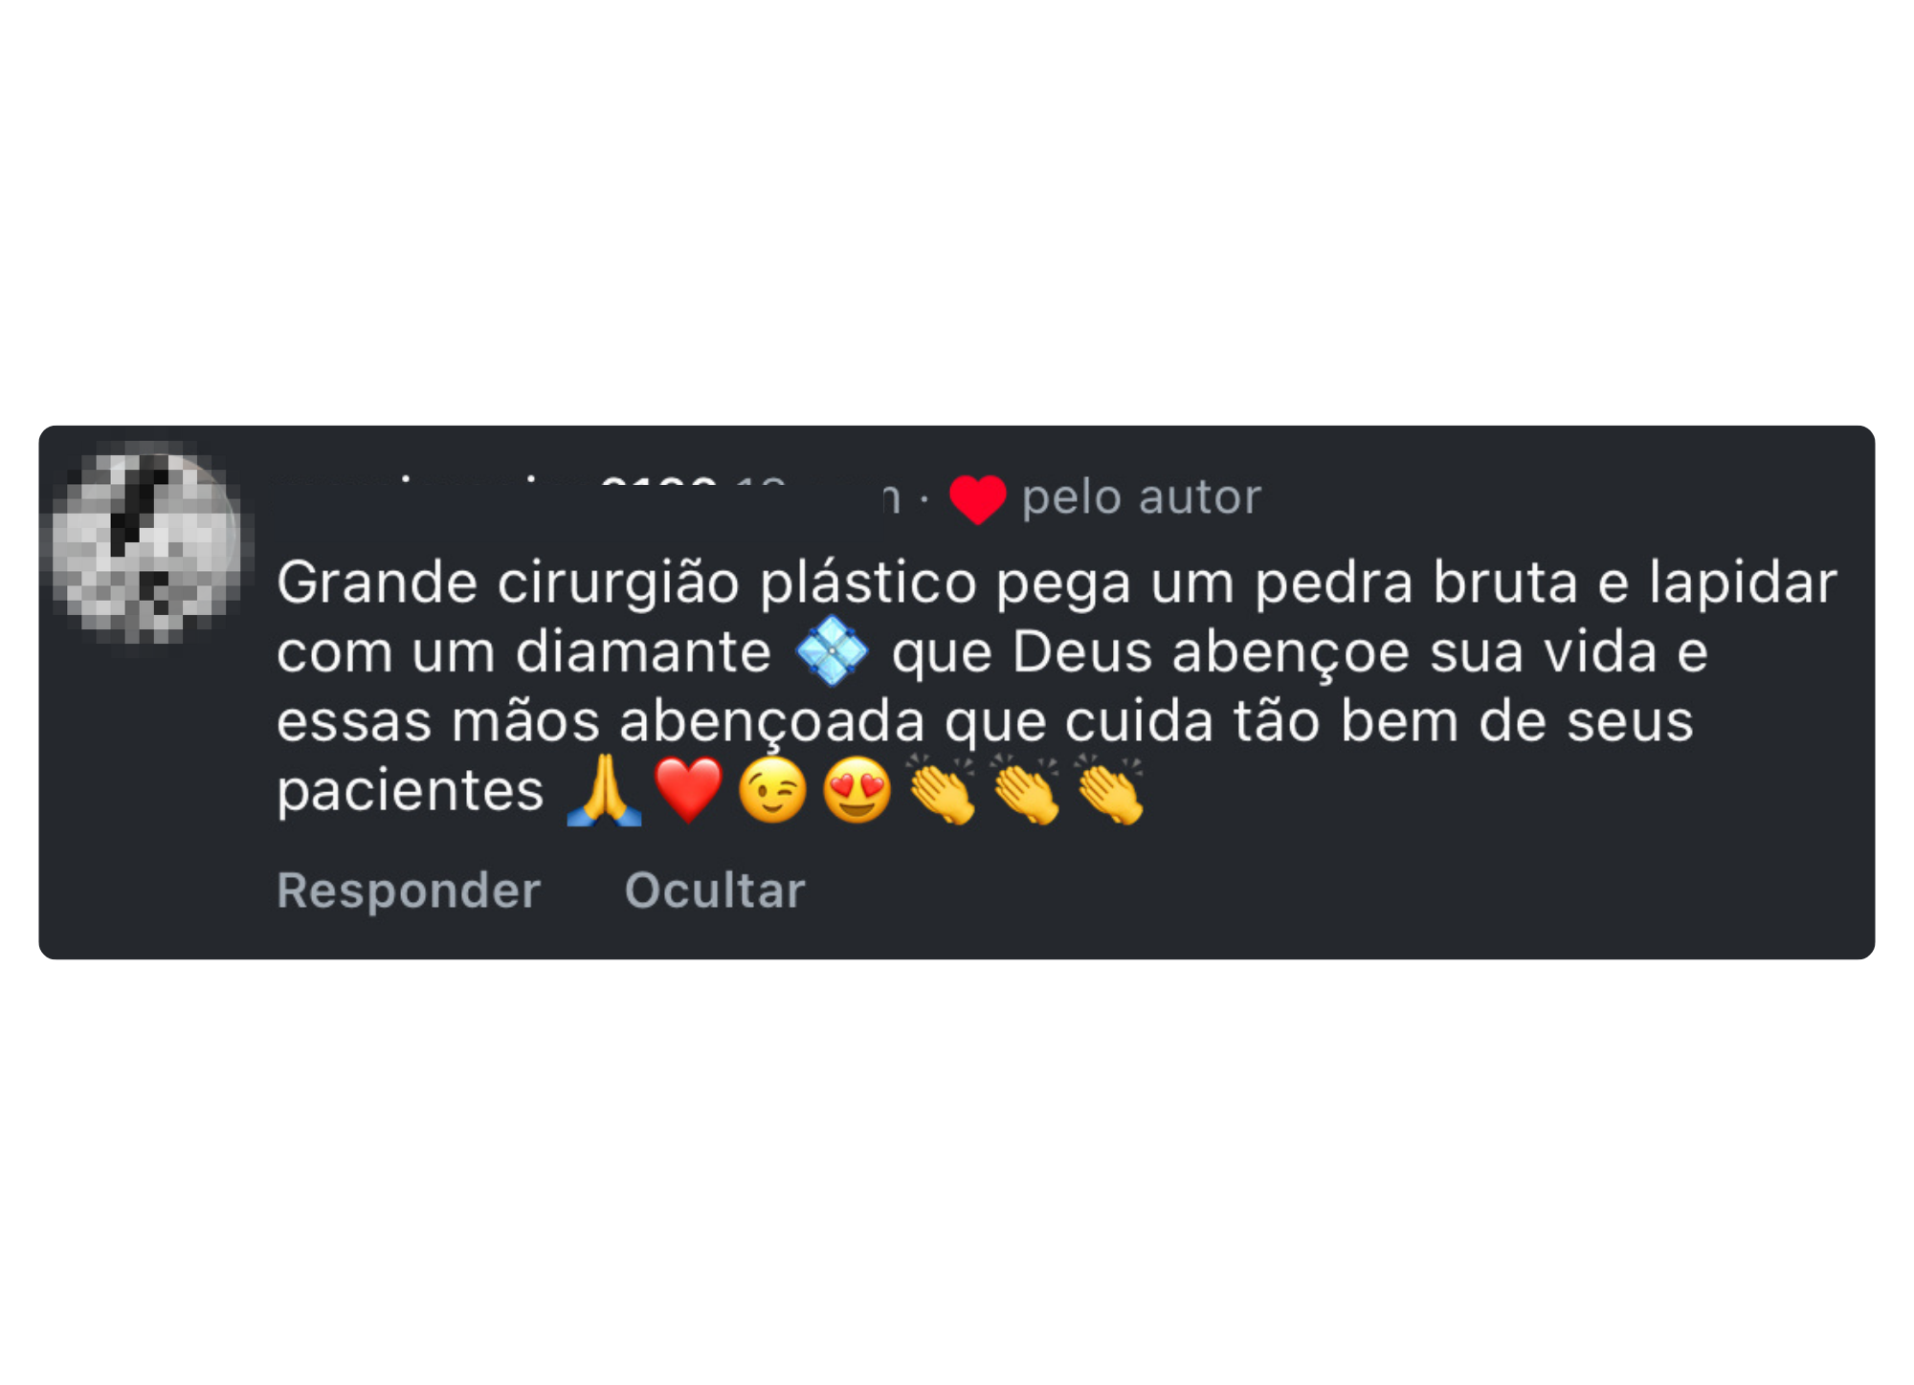The height and width of the screenshot is (1385, 1914).
Task: Select the 'pelo autor' label
Action: 1142,498
